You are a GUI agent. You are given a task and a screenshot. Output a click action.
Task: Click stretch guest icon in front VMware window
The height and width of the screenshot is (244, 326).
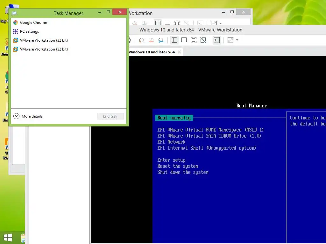(x=230, y=40)
